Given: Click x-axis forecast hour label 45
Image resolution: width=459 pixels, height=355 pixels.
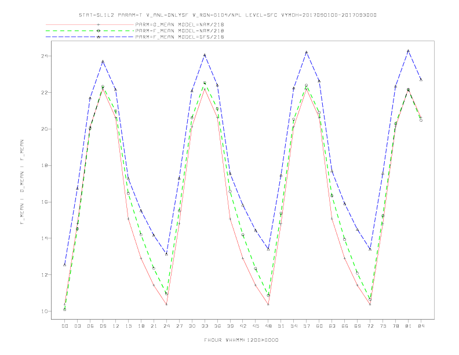Looking at the screenshot, I should point(256,326).
